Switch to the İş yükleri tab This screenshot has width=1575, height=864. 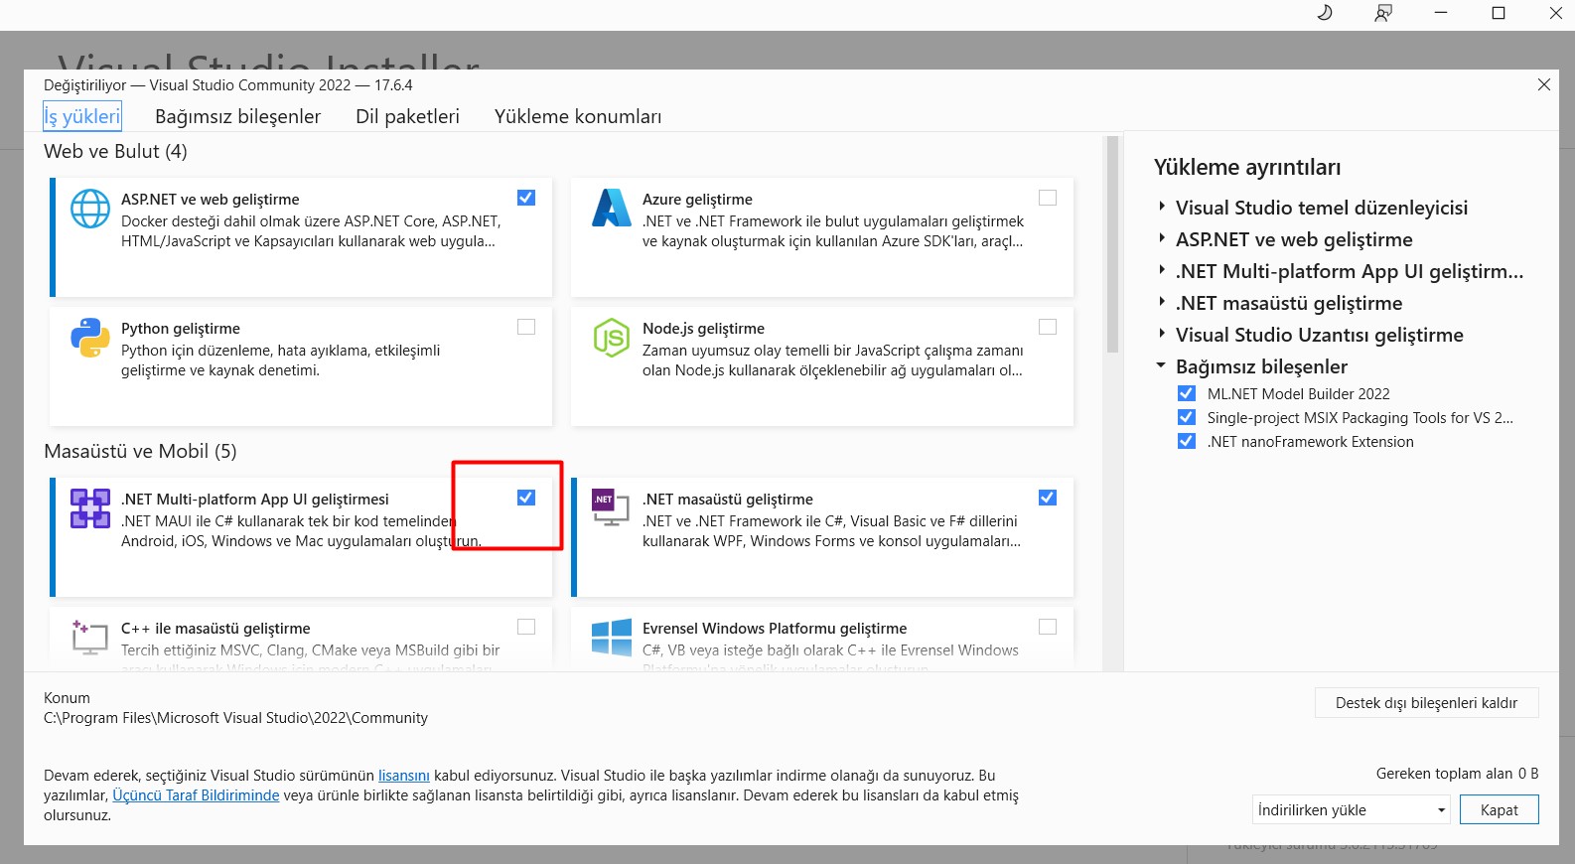(82, 116)
